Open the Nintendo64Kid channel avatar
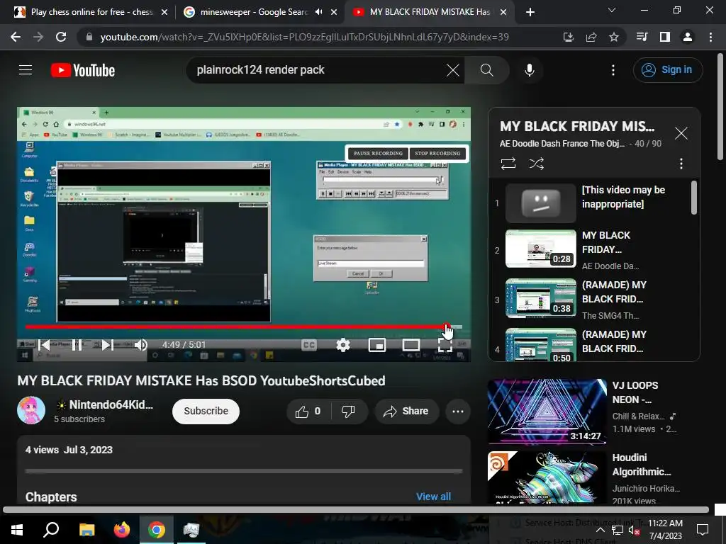The width and height of the screenshot is (726, 544). (x=31, y=410)
